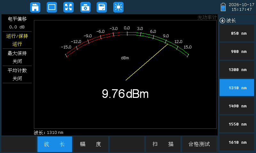The width and height of the screenshot is (256, 153).
Task: Pick the 1490 nm wavelength entry
Action: click(x=237, y=106)
